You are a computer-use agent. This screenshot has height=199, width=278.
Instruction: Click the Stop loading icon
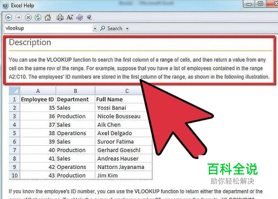[x=28, y=17]
